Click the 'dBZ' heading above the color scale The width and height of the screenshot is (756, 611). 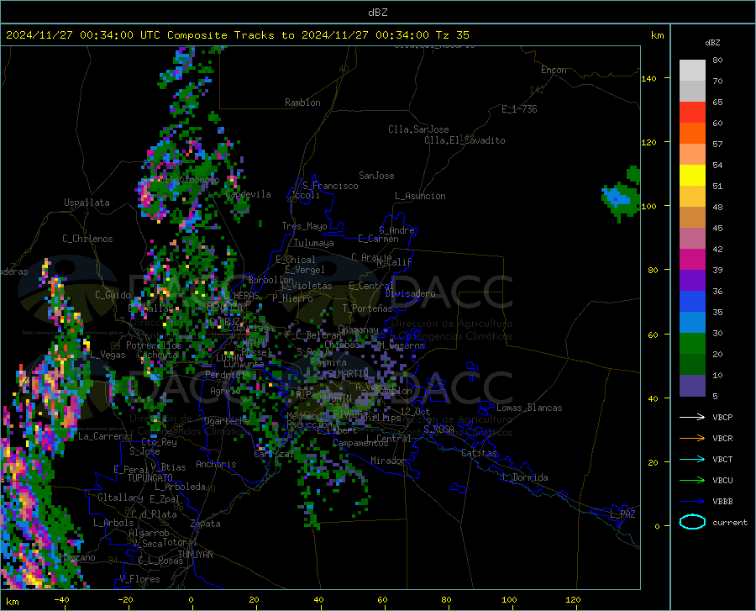pos(712,42)
